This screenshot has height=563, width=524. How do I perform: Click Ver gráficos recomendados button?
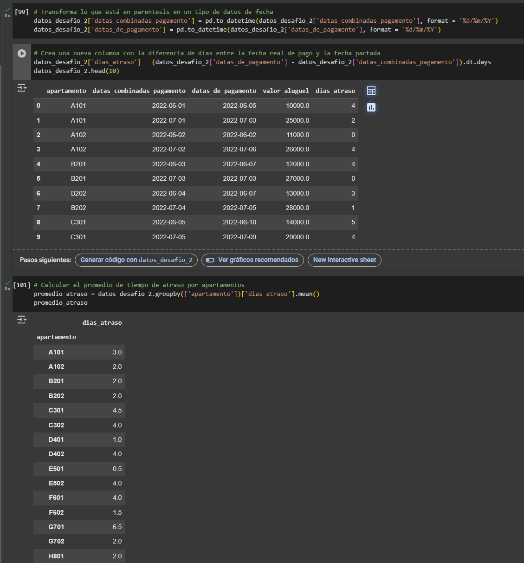(x=253, y=260)
